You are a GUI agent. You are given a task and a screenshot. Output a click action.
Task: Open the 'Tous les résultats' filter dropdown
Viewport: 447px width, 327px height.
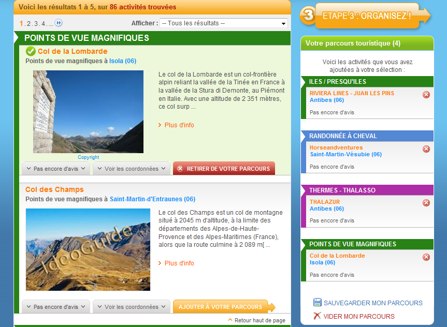pyautogui.click(x=223, y=23)
